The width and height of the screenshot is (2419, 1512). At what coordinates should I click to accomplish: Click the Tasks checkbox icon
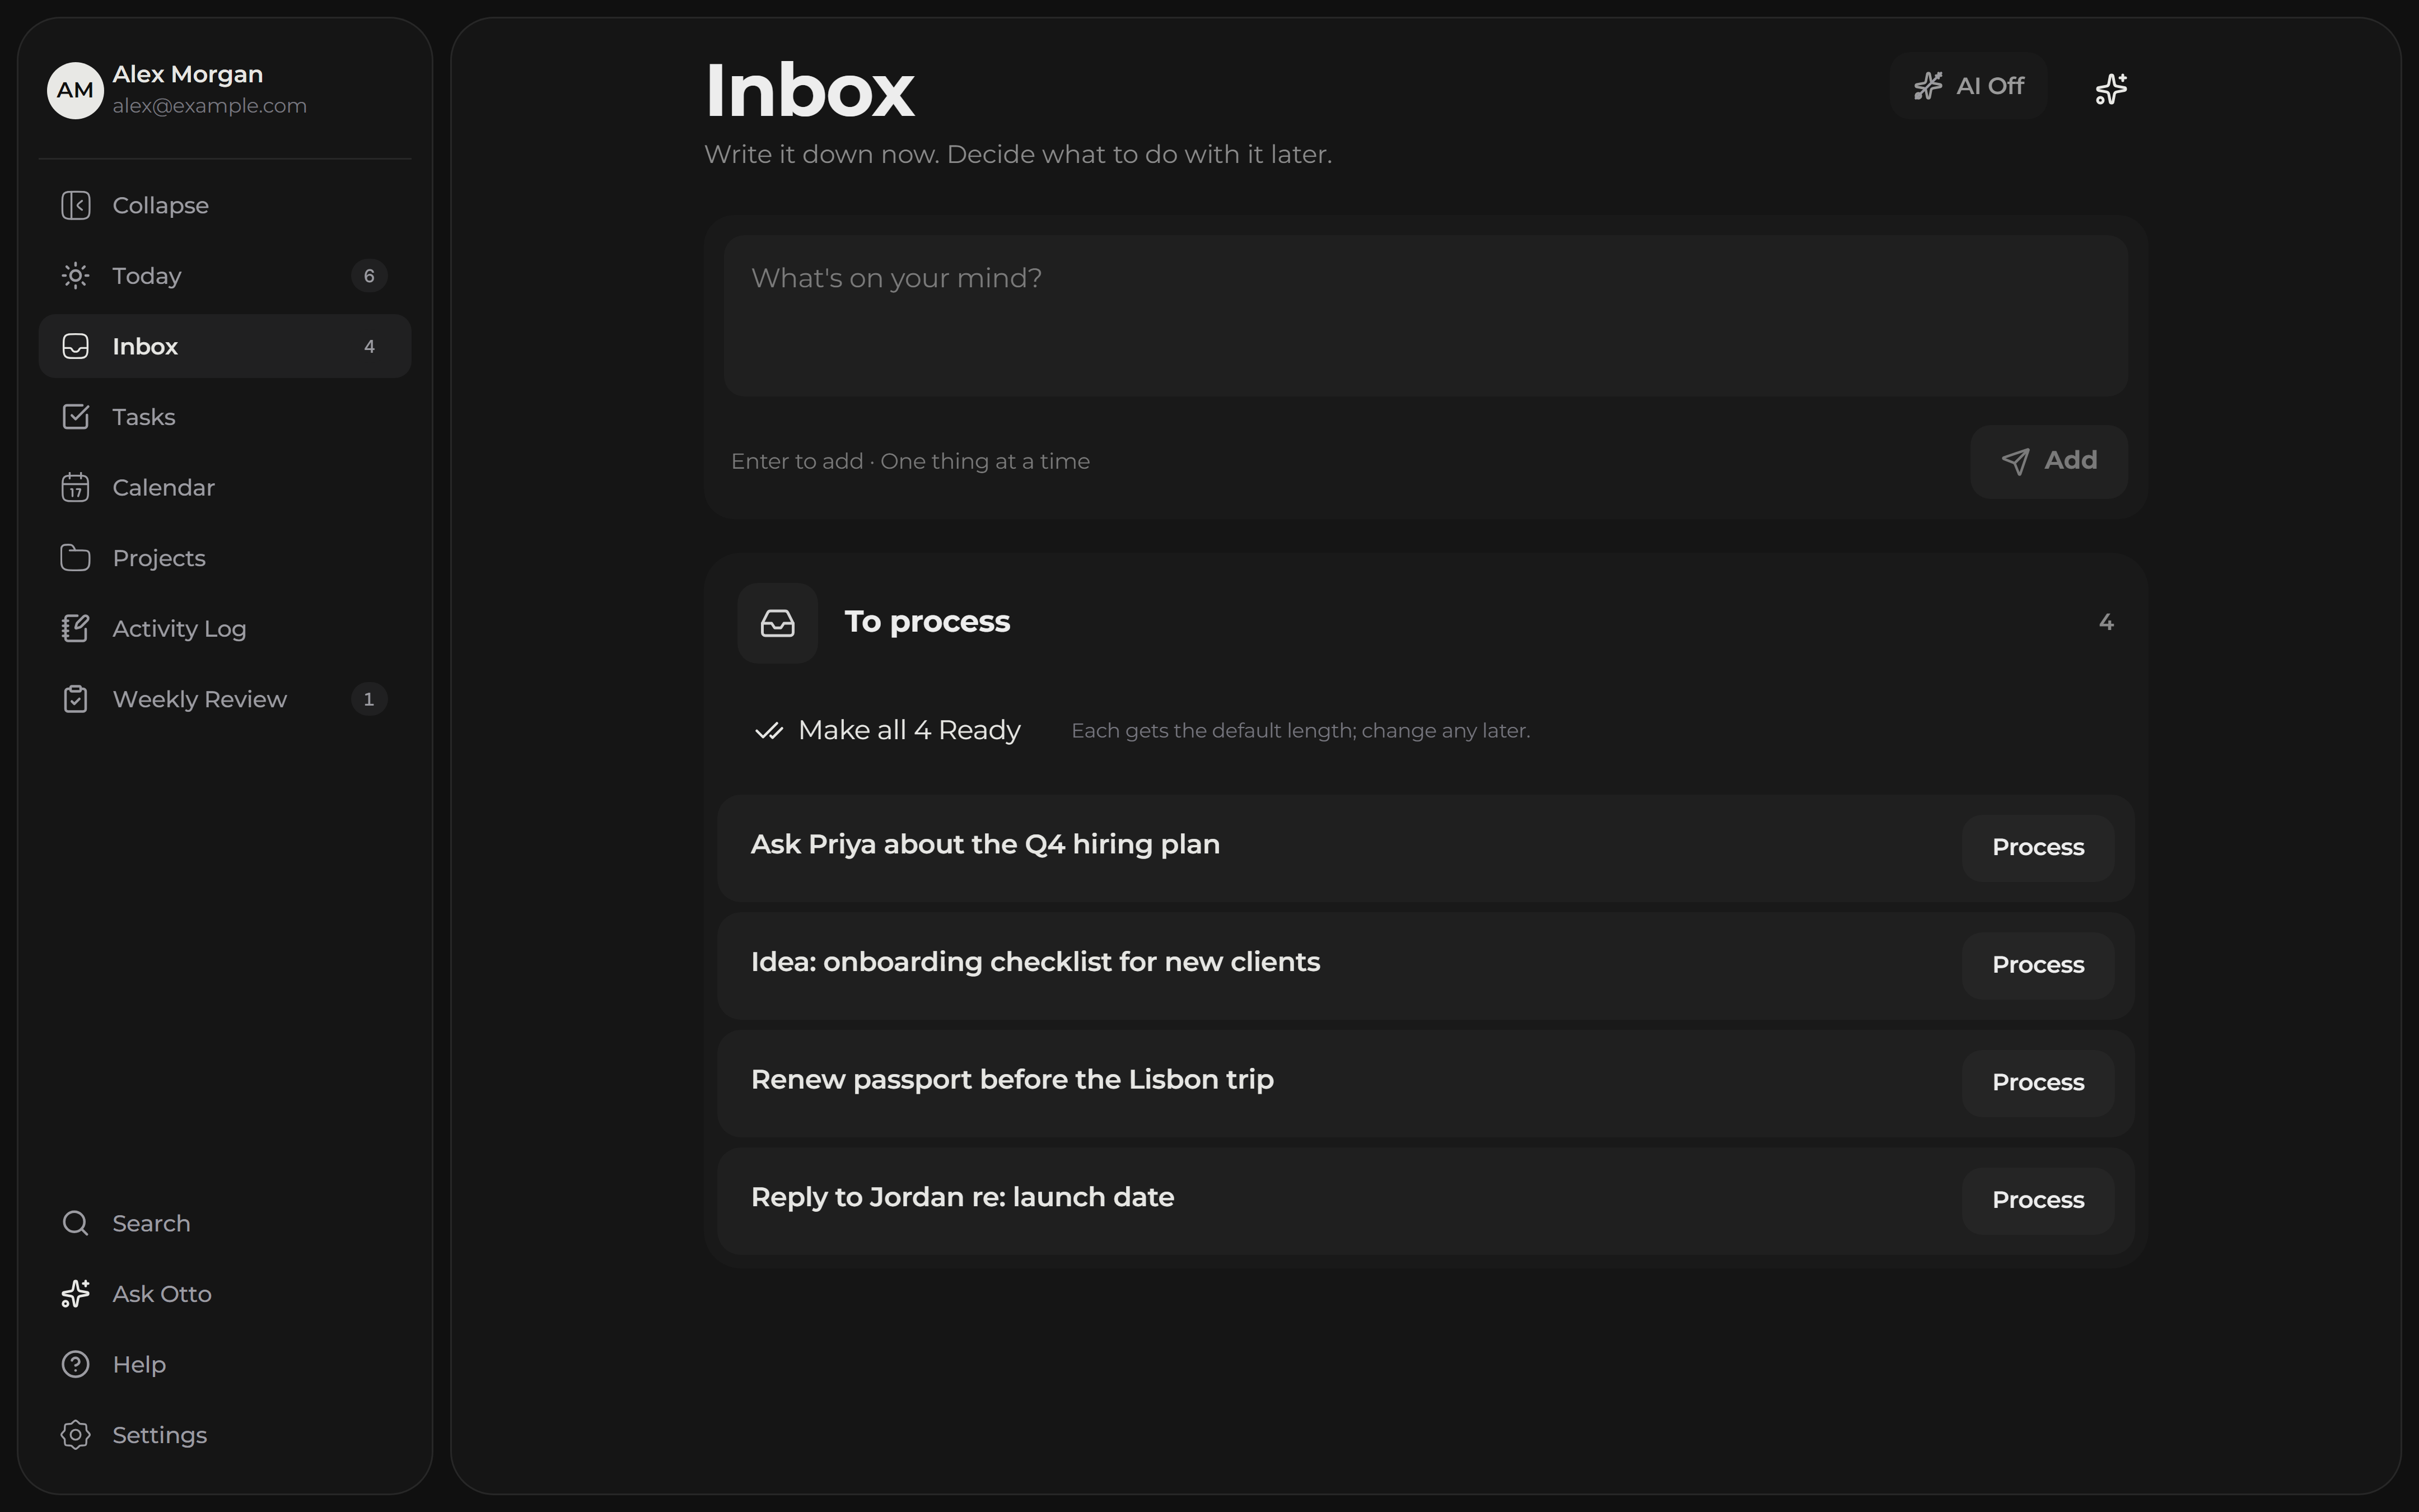pyautogui.click(x=75, y=417)
